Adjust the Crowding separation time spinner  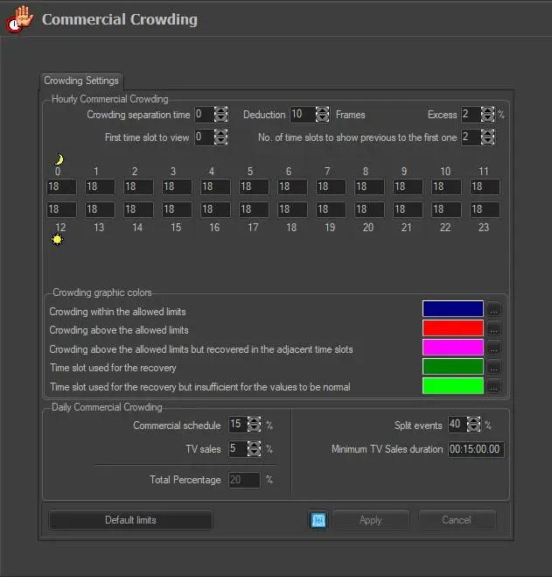coord(221,115)
